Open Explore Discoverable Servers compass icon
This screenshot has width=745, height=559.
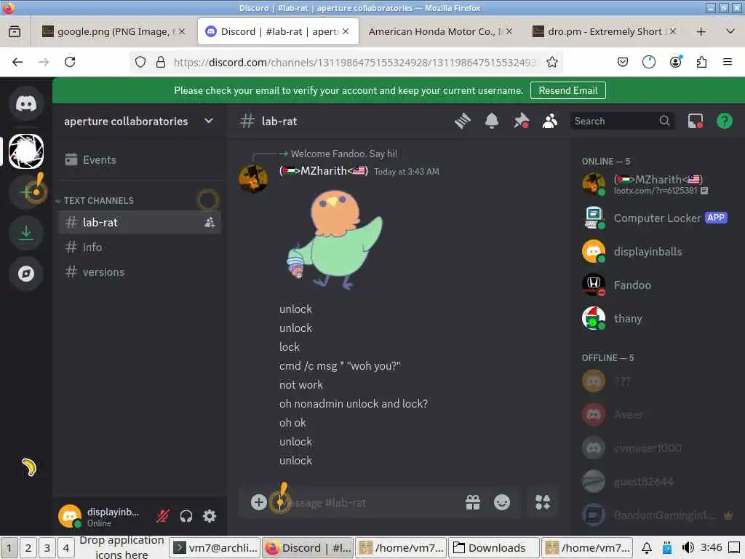pos(26,274)
